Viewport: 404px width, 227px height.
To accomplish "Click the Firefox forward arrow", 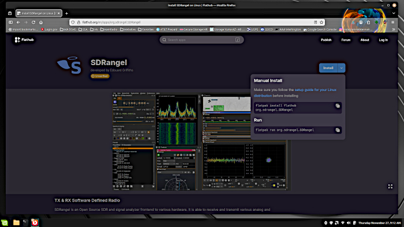I will [x=25, y=22].
